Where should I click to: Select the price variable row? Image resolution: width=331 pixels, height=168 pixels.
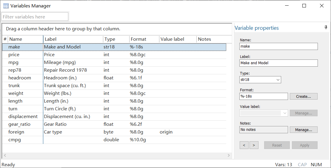[x=14, y=55]
